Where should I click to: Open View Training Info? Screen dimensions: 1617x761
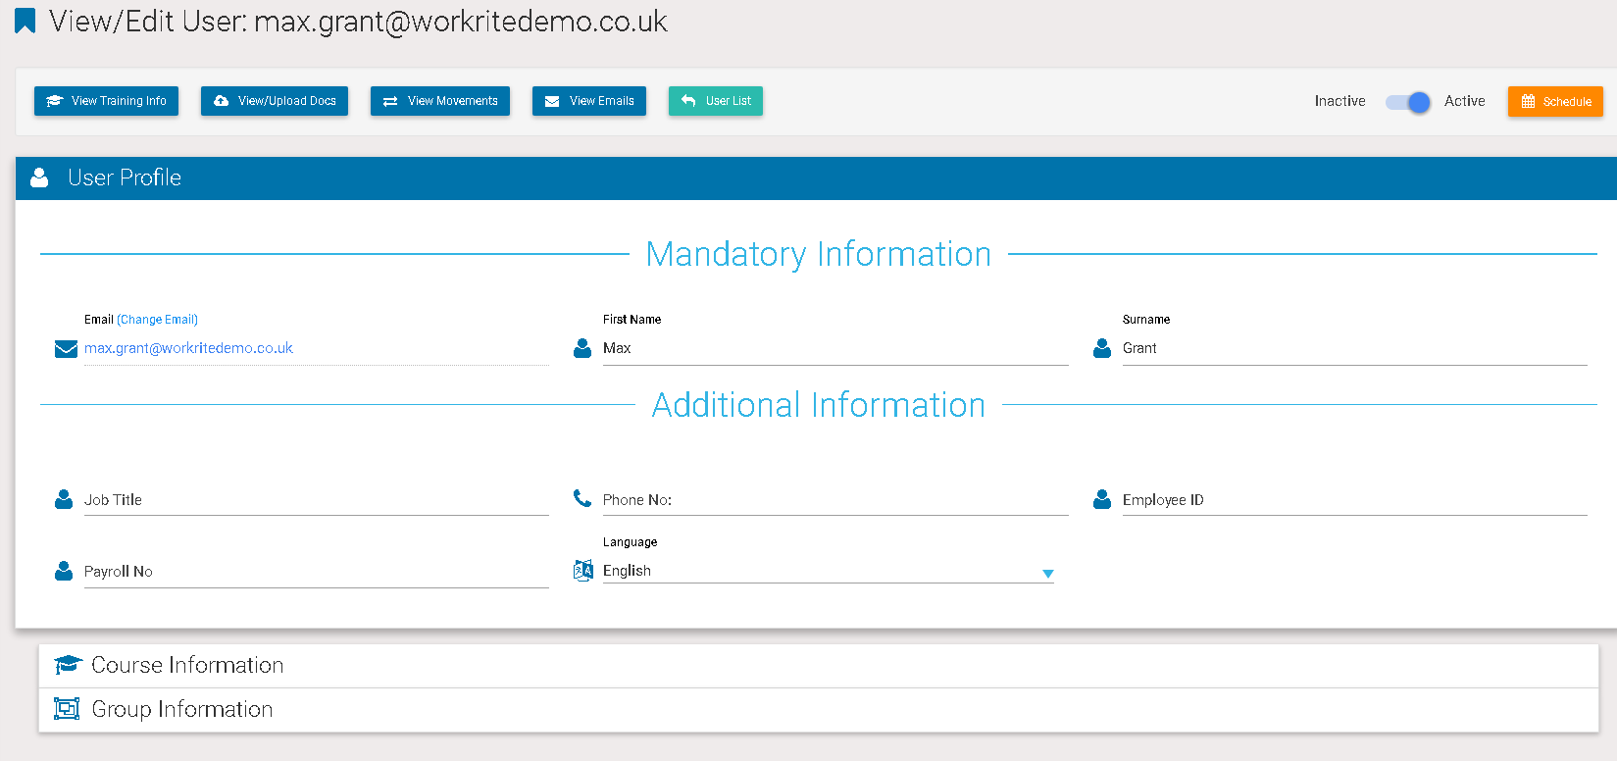(x=106, y=101)
